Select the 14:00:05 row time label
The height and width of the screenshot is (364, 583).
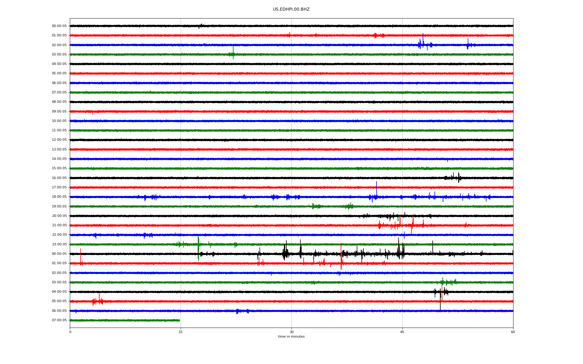tap(59, 159)
